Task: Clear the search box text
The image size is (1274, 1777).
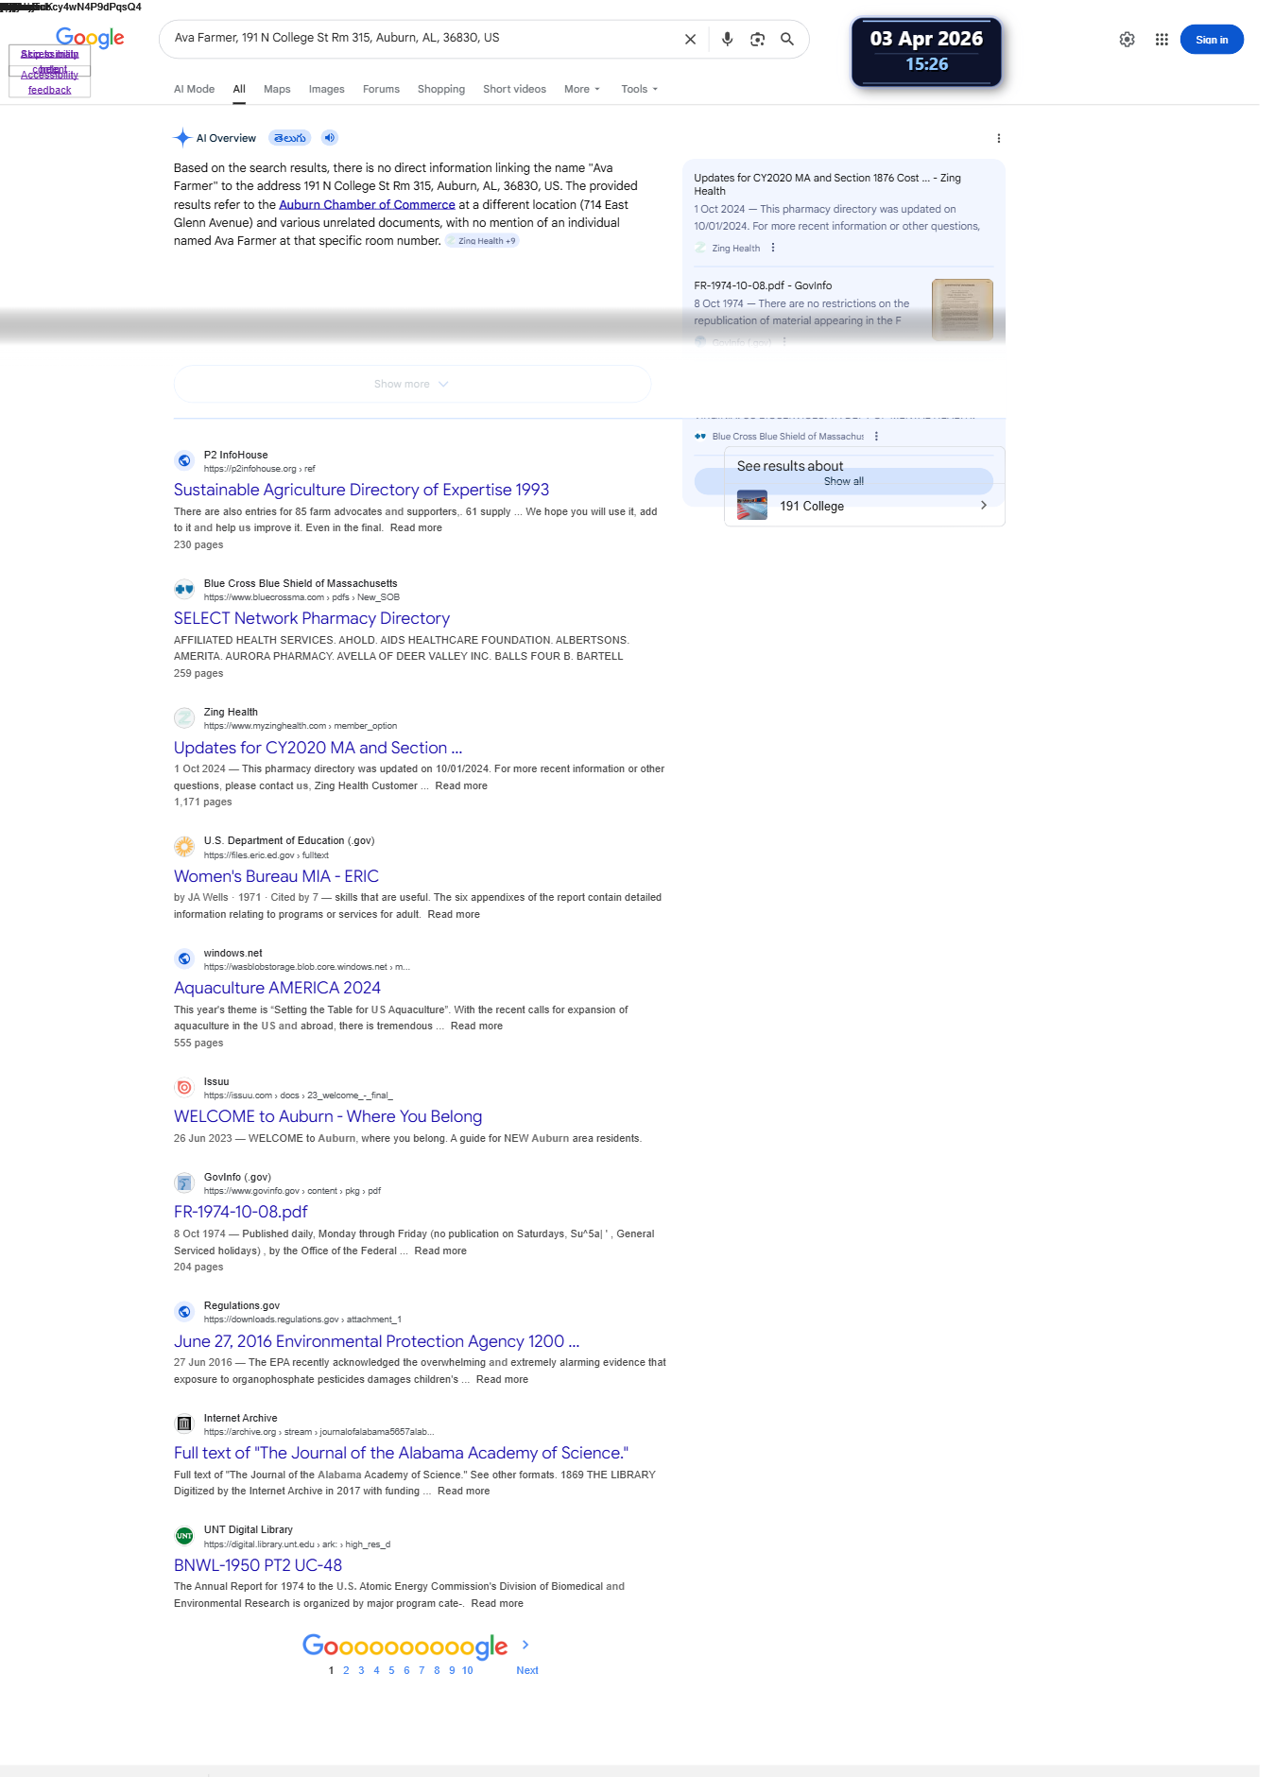Action: [x=690, y=40]
